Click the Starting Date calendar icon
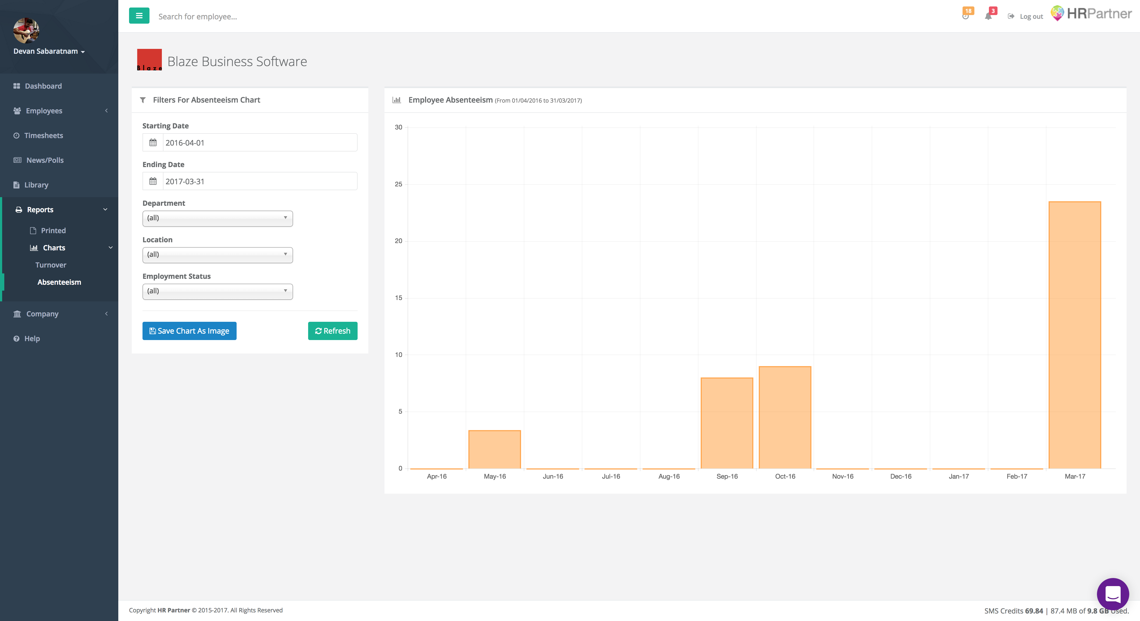This screenshot has width=1140, height=621. pyautogui.click(x=153, y=143)
